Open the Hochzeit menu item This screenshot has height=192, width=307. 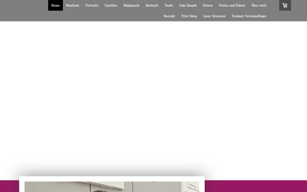(x=152, y=5)
